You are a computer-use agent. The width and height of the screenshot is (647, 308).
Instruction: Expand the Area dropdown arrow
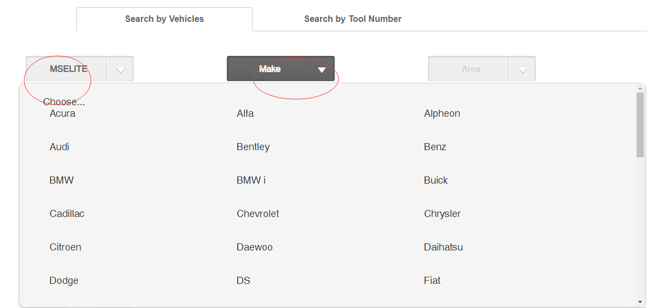click(x=523, y=69)
